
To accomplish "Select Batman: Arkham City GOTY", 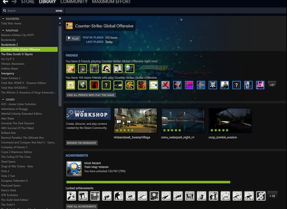I will click(17, 35).
